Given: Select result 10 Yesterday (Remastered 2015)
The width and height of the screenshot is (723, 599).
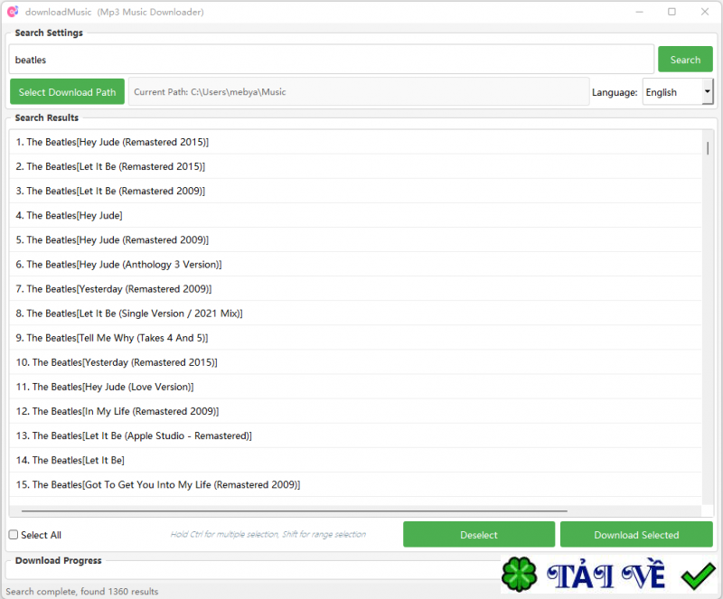Looking at the screenshot, I should (355, 362).
